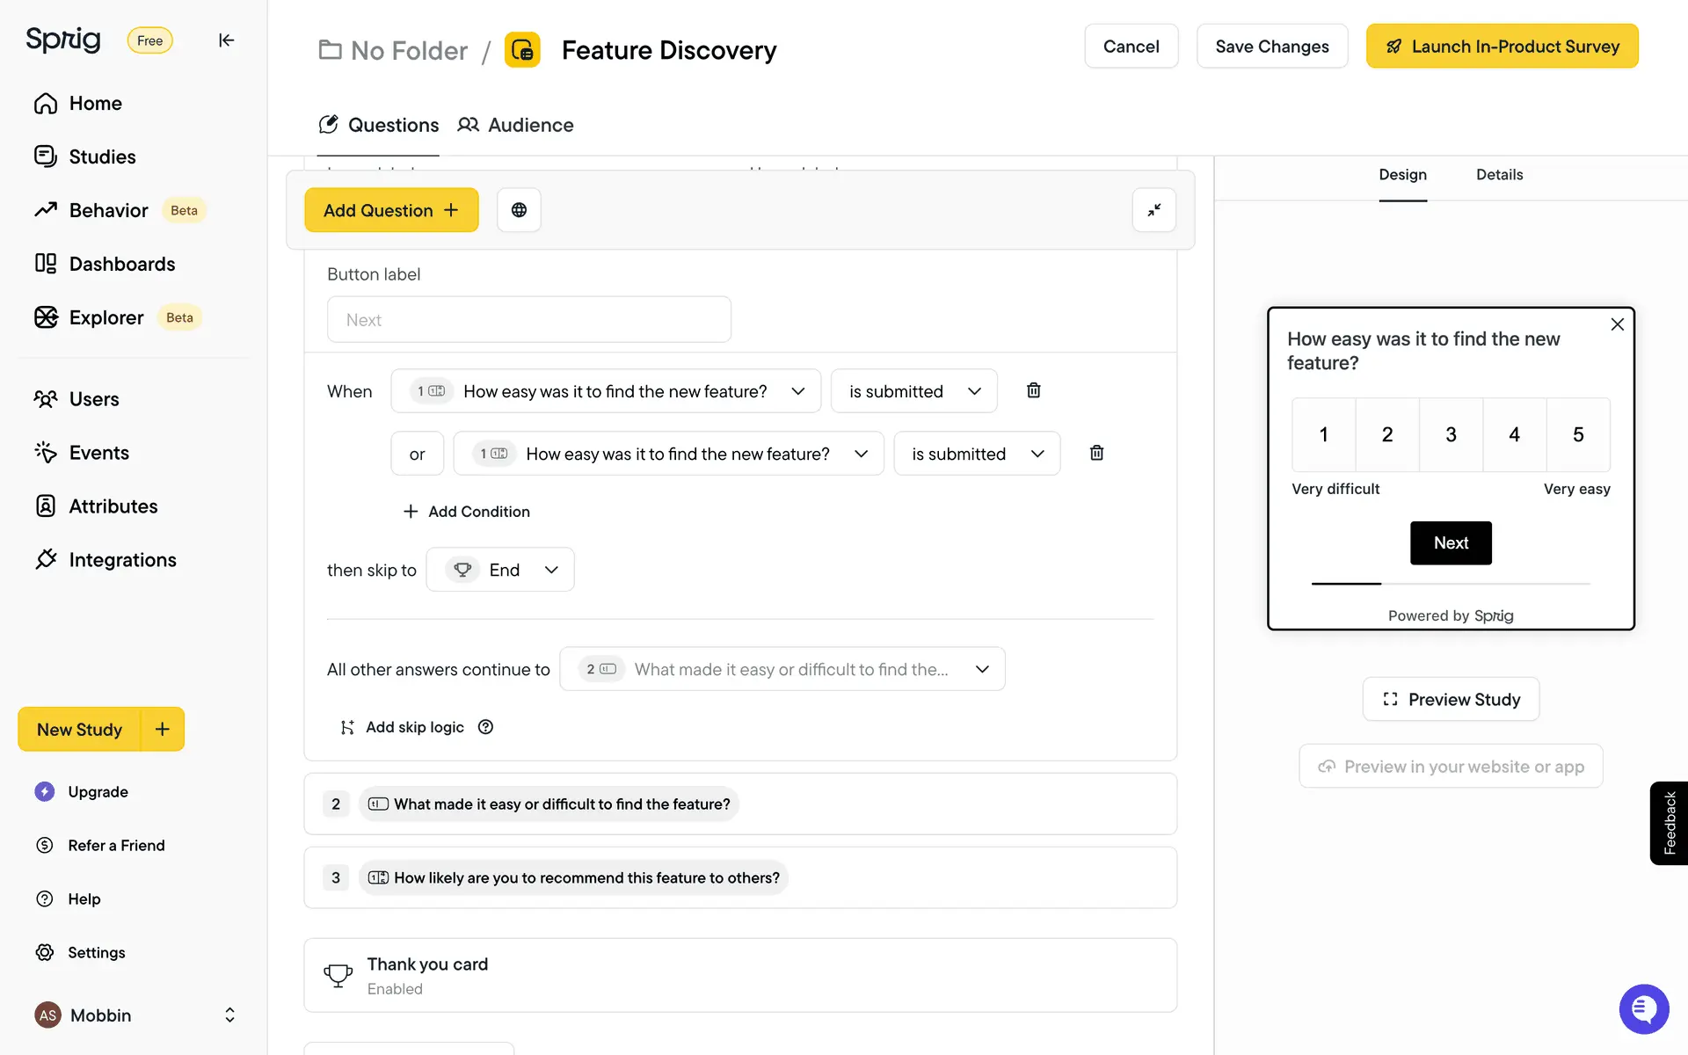
Task: Expand the 'then skip to End' dropdown
Action: click(x=500, y=570)
